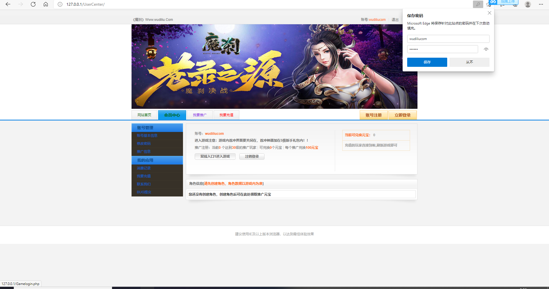The width and height of the screenshot is (549, 289).
Task: Open 修改密码 in the sidebar
Action: [144, 144]
